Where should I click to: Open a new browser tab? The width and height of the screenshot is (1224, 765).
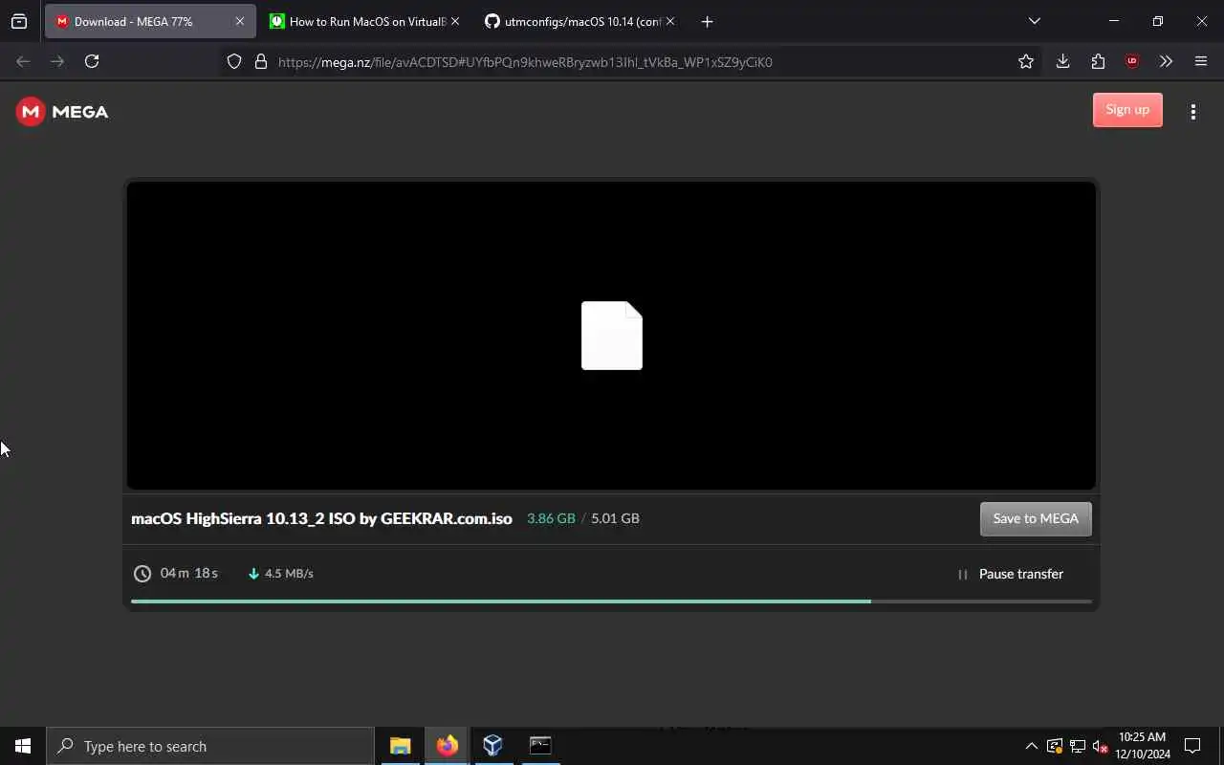(707, 21)
